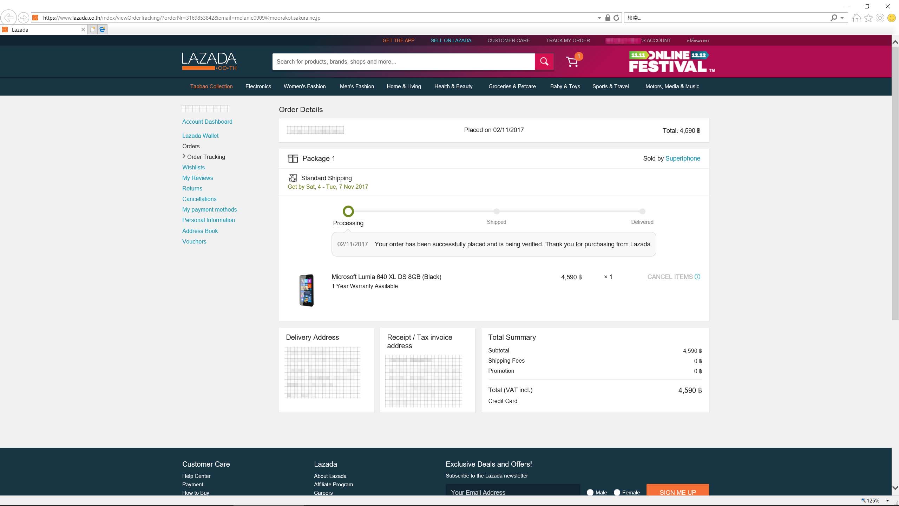The width and height of the screenshot is (899, 506).
Task: Close the Lazada tab
Action: [83, 30]
